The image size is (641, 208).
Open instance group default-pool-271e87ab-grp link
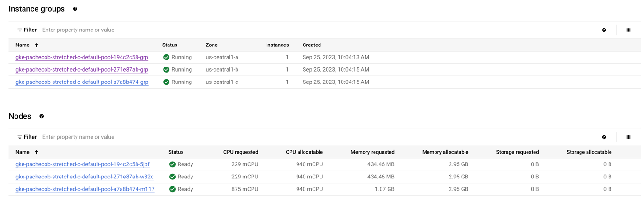(82, 69)
